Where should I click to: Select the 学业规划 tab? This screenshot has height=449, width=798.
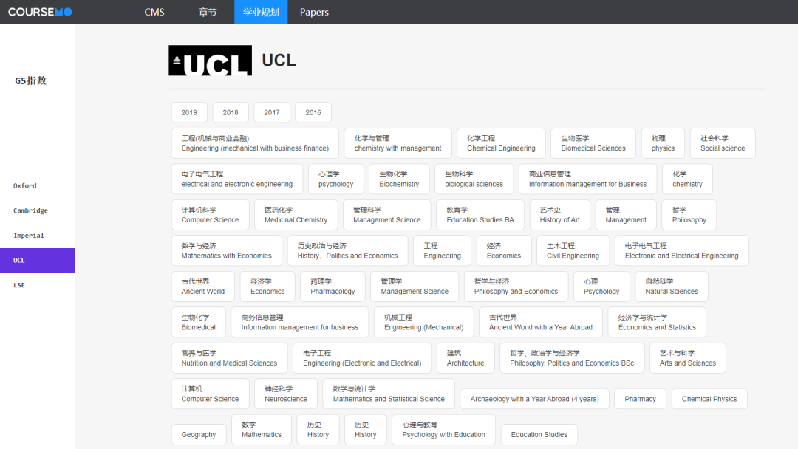[x=261, y=13]
